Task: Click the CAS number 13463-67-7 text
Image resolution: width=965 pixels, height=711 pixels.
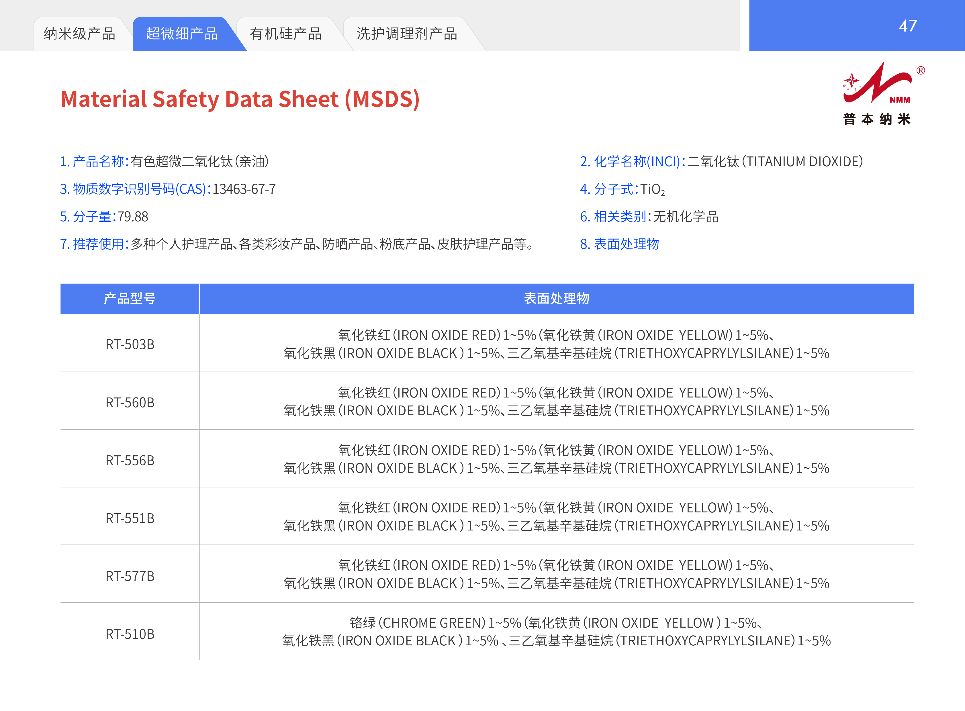Action: 244,189
